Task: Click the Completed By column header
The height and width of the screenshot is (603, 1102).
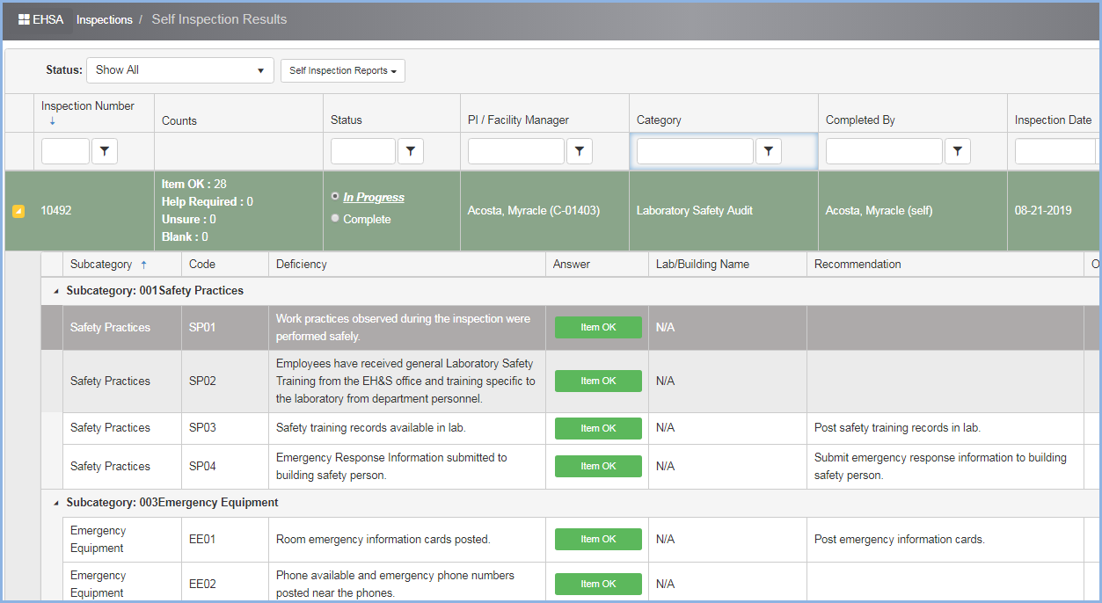Action: tap(860, 120)
